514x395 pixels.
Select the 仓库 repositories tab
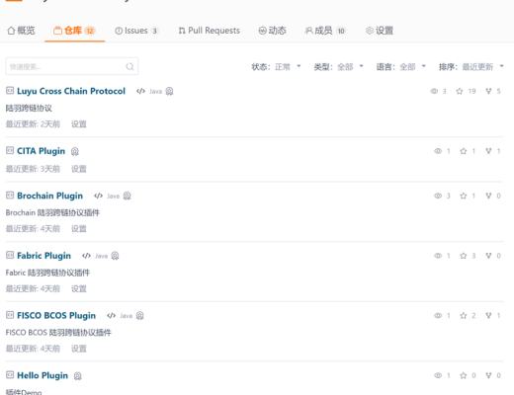tap(74, 31)
